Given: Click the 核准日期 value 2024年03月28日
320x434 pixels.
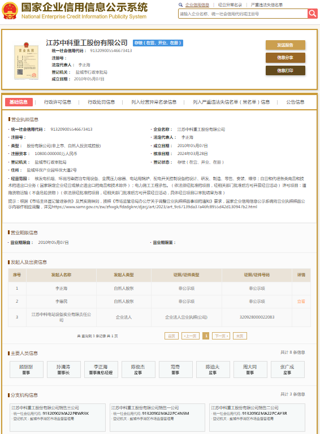Looking at the screenshot, I should click(x=192, y=153).
